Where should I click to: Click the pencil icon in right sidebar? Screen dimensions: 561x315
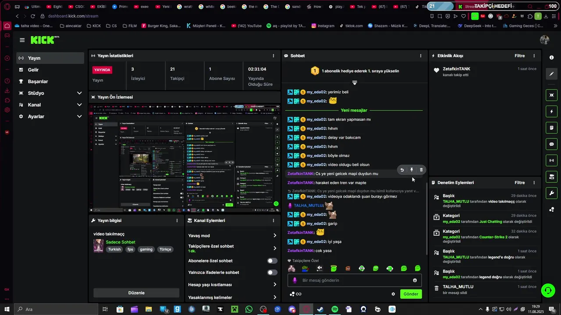click(x=551, y=74)
